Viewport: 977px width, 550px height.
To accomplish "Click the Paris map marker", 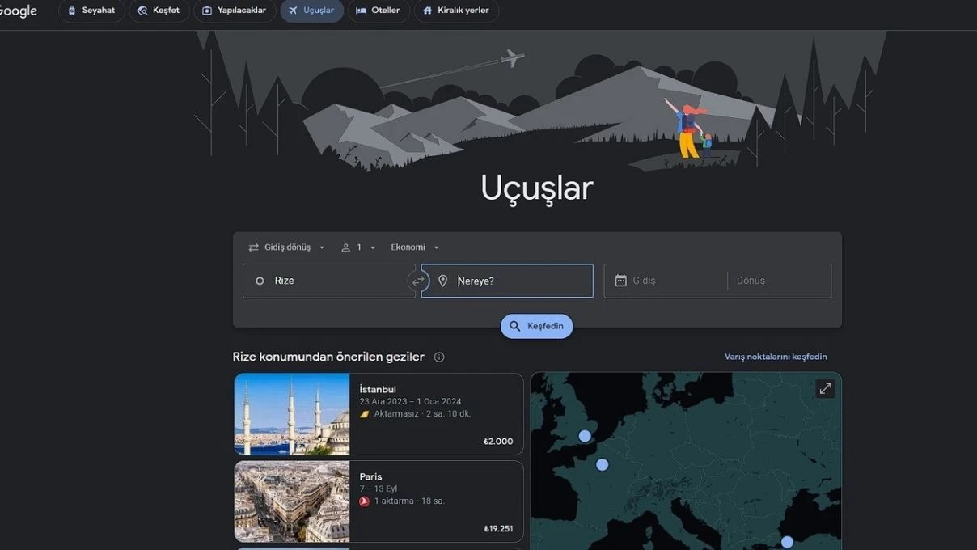I will 602,465.
